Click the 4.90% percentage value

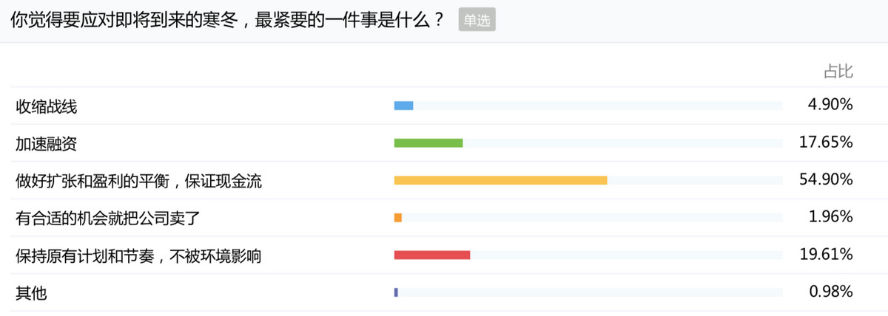coord(830,106)
